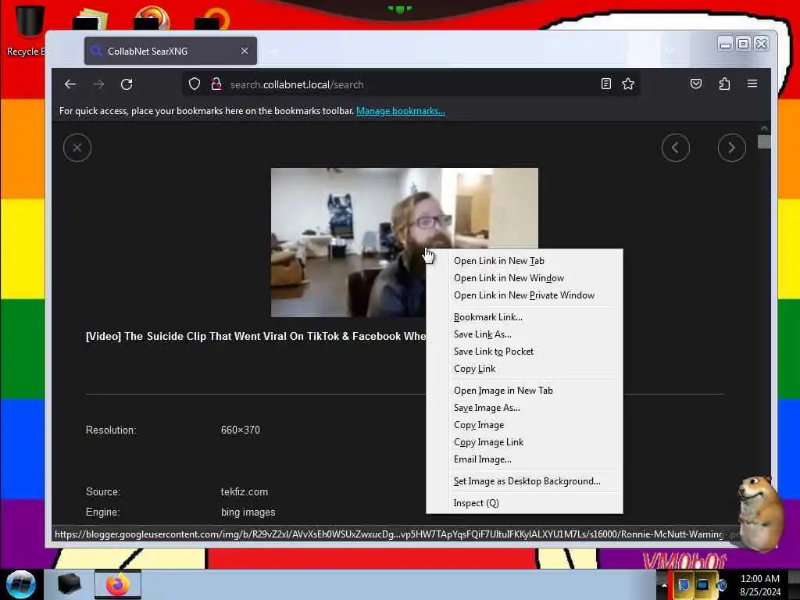The image size is (800, 600).
Task: Click the tekfiz.com source text
Action: pos(244,492)
